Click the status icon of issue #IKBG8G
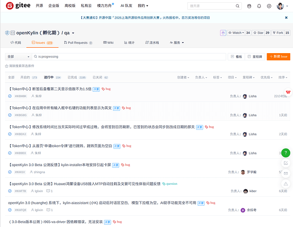Screen dimensions: 293x227 point(10,115)
